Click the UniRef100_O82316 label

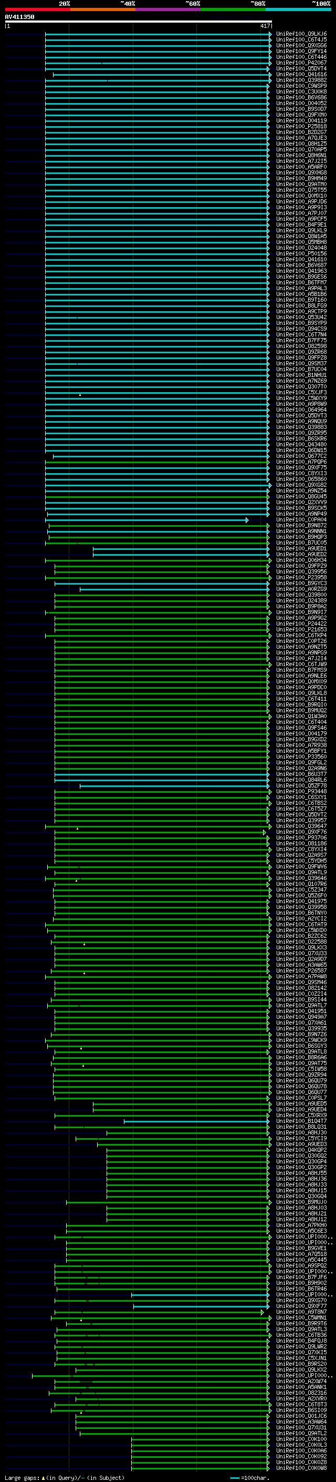tap(301, 1392)
